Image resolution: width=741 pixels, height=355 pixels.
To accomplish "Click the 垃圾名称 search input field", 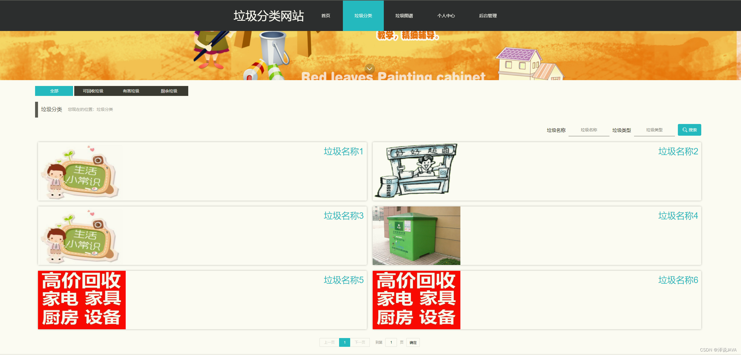I will pyautogui.click(x=589, y=130).
